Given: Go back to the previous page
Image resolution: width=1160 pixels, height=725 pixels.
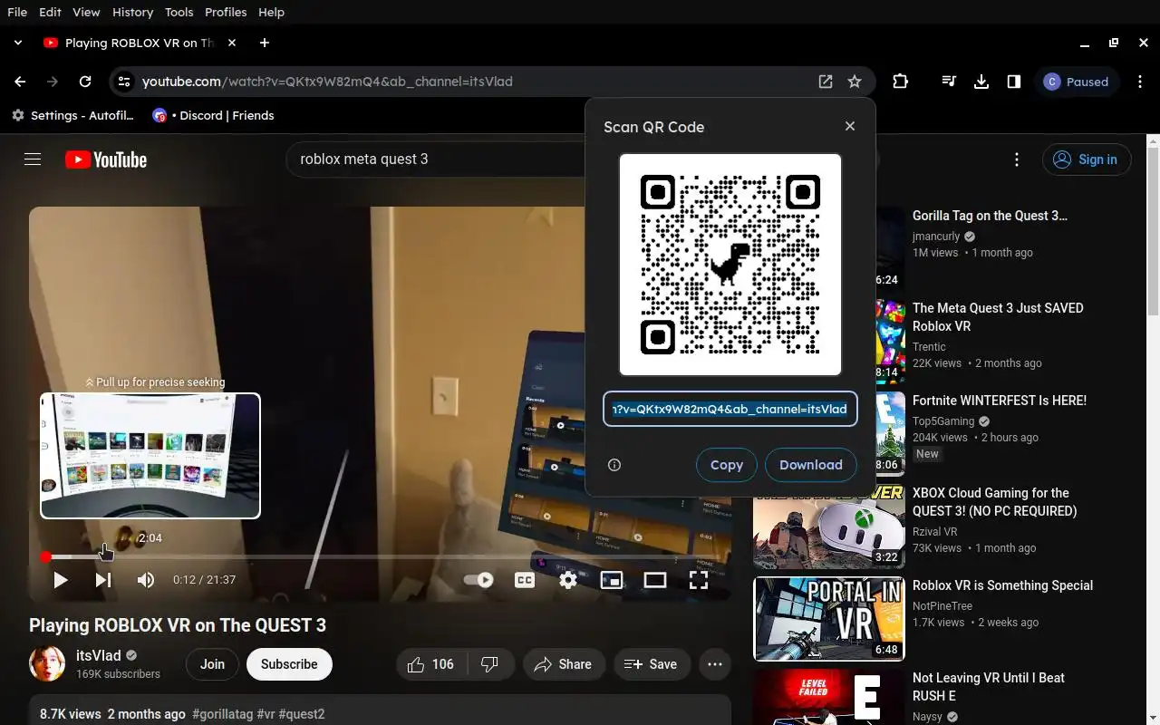Looking at the screenshot, I should tap(20, 82).
